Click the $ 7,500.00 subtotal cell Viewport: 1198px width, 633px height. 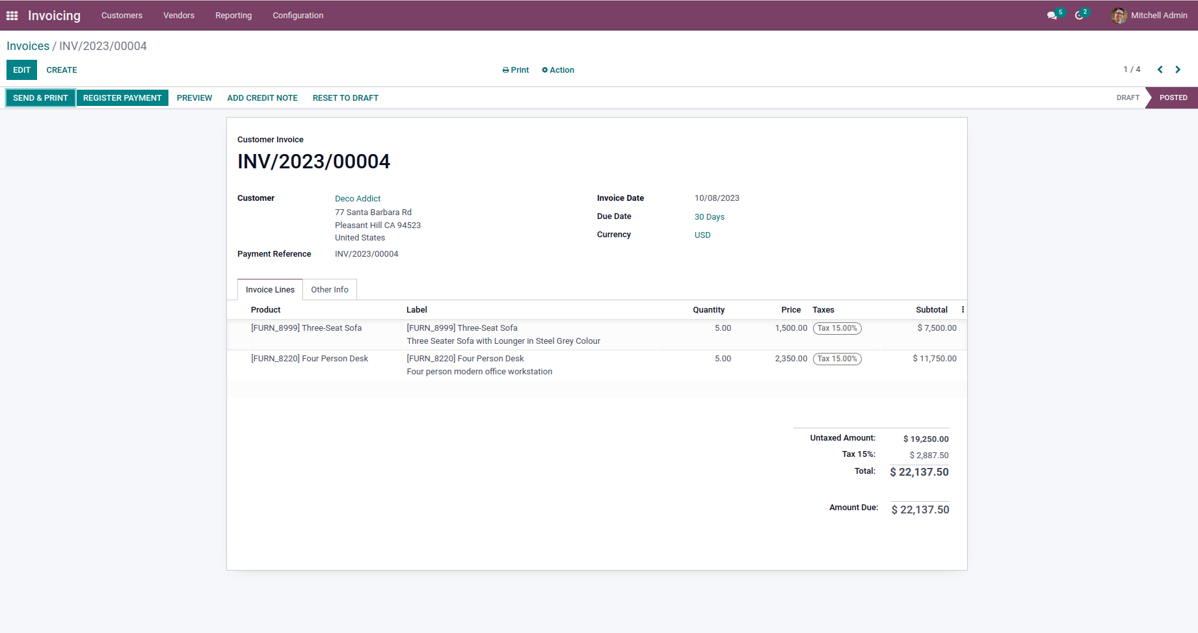point(937,328)
